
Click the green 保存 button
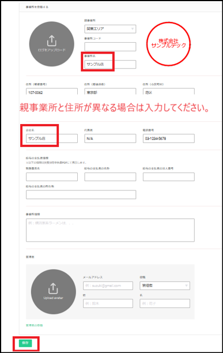point(25,343)
